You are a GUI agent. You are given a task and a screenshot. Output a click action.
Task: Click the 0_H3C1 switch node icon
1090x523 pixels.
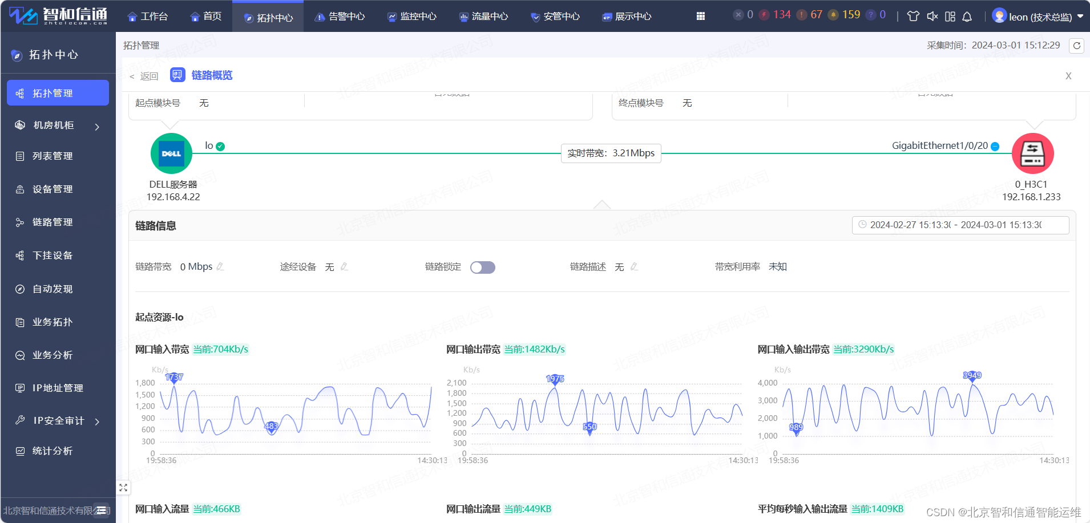[x=1032, y=153]
